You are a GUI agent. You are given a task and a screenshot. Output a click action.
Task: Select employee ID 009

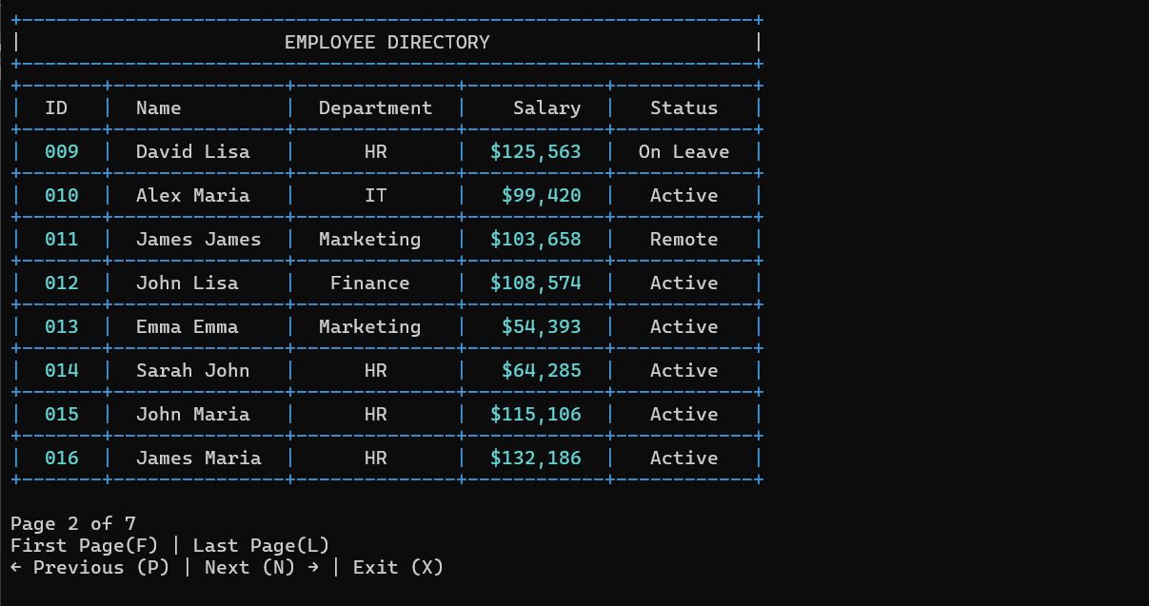tap(62, 152)
